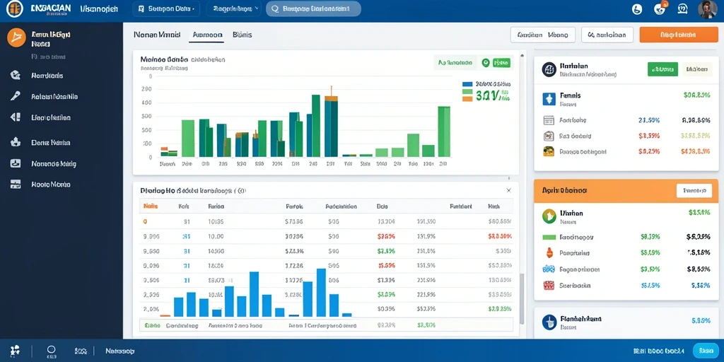Open the user avatar photo in the header
Viewport: 724px width, 362px height.
coord(707,9)
